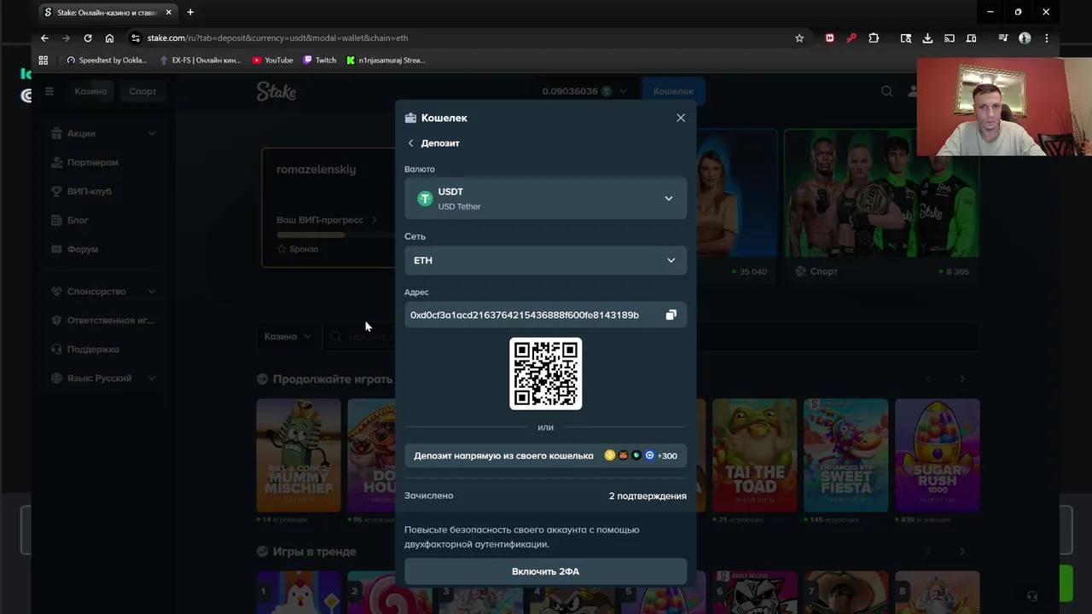Click the Stake logo
The height and width of the screenshot is (614, 1092).
click(x=276, y=91)
